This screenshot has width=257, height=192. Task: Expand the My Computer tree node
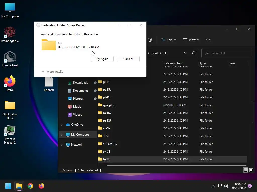click(62, 135)
